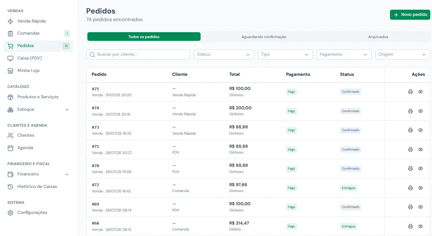This screenshot has height=236, width=432.
Task: Click the Produtos e Serviços box icon
Action: point(10,97)
